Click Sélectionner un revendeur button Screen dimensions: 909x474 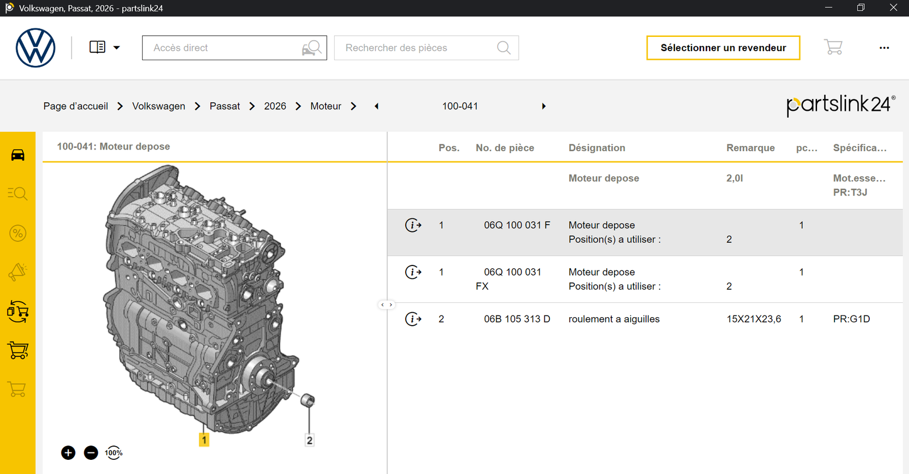pyautogui.click(x=723, y=48)
